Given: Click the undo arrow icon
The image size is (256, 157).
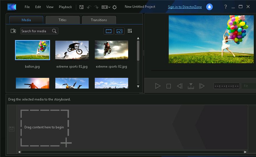Looking at the screenshot, I should (89, 7).
